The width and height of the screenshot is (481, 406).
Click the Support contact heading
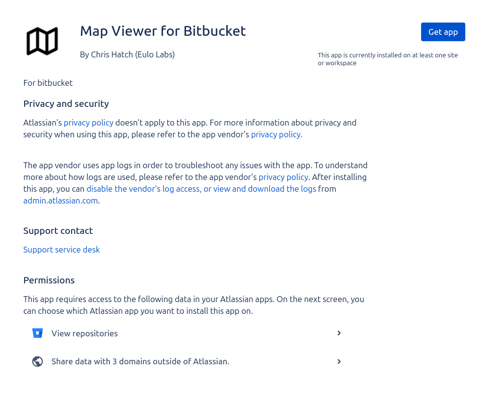(x=58, y=231)
